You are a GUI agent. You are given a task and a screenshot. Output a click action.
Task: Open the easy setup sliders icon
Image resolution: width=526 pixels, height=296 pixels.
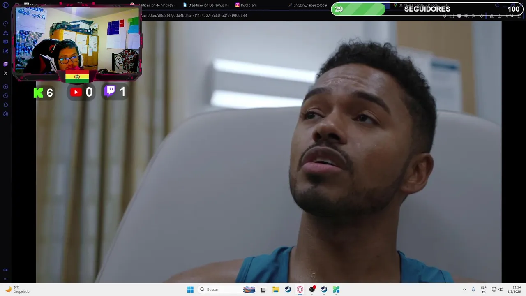point(519,16)
